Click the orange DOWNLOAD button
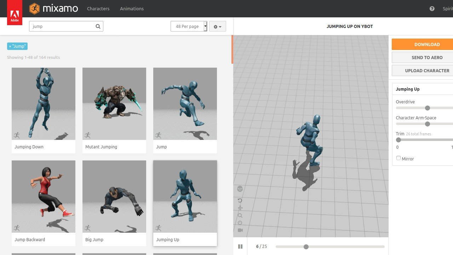Image resolution: width=453 pixels, height=255 pixels. tap(427, 44)
